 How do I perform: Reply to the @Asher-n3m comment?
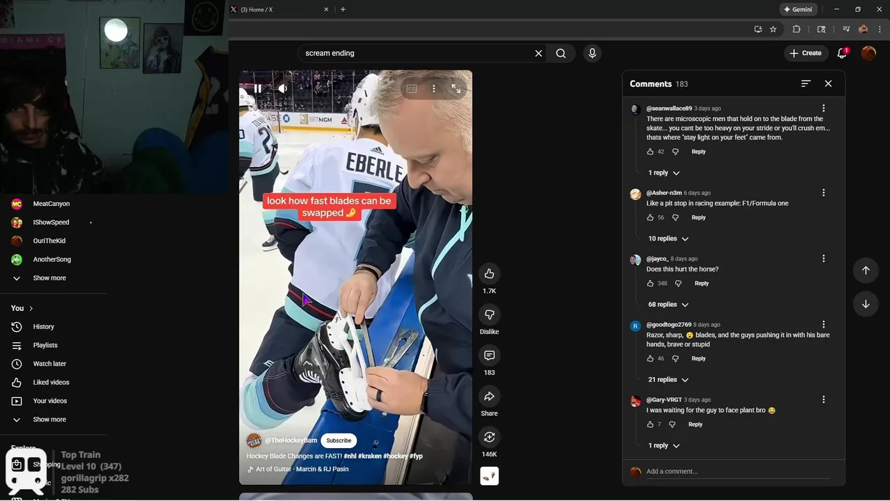[698, 218]
